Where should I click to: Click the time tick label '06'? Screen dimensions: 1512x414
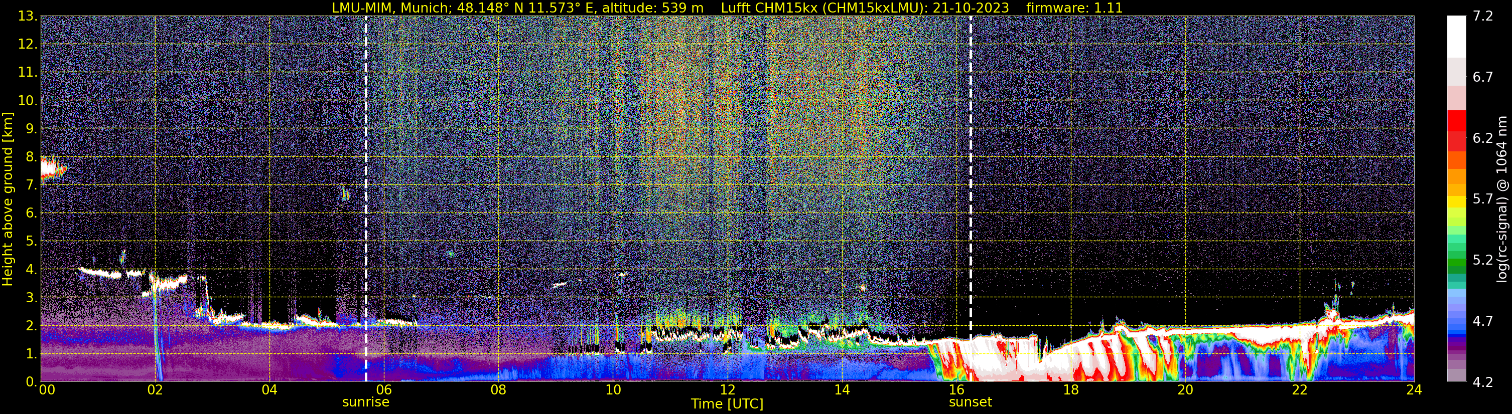(x=384, y=389)
